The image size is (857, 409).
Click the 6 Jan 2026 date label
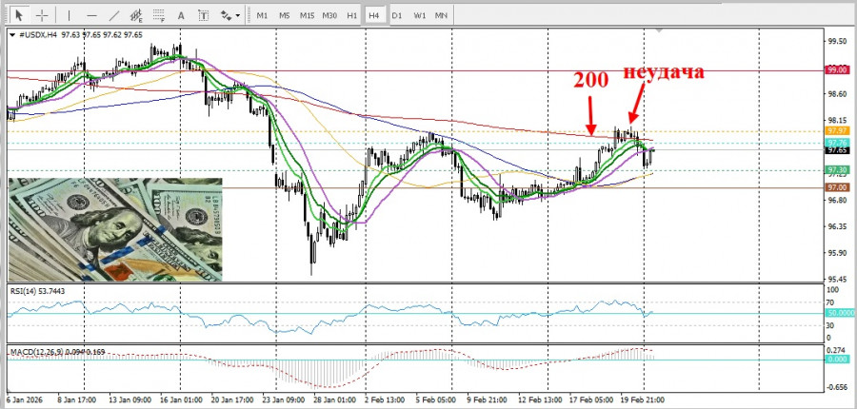[24, 399]
